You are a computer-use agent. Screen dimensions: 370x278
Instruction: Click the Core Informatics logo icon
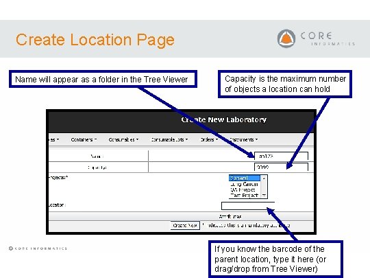(286, 38)
